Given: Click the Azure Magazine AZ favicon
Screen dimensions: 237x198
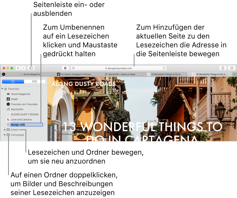Looking at the screenshot, I should point(8,94).
